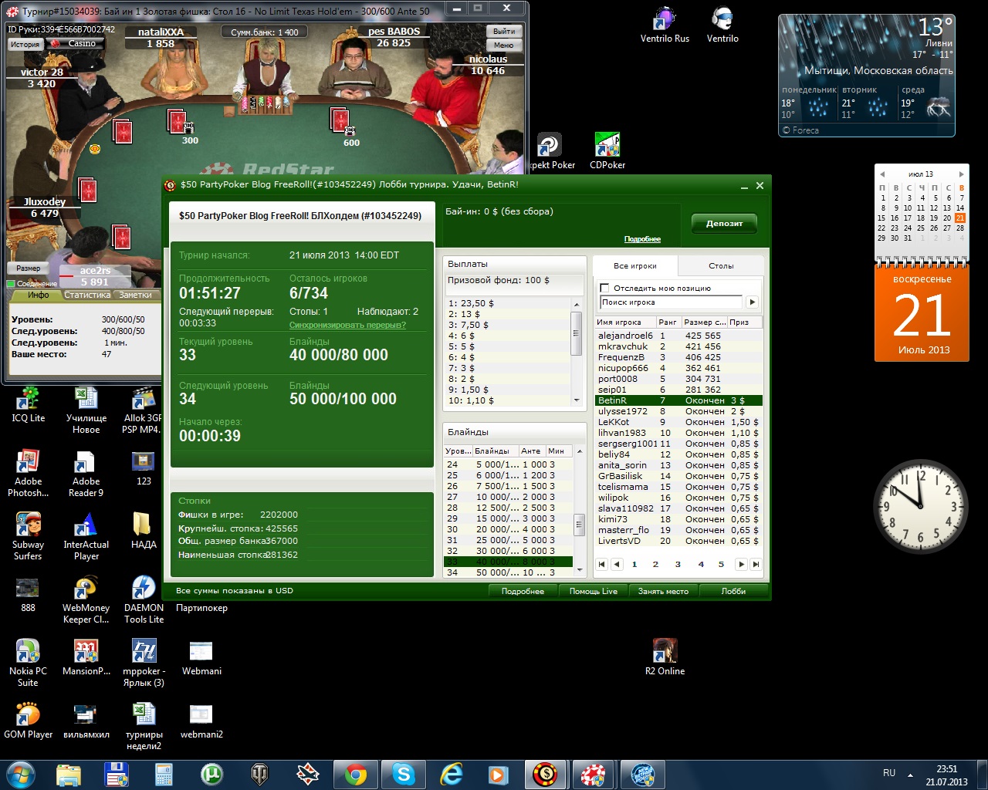Switch to the 'Столы' tab
Screen dimensions: 988x790
721,266
